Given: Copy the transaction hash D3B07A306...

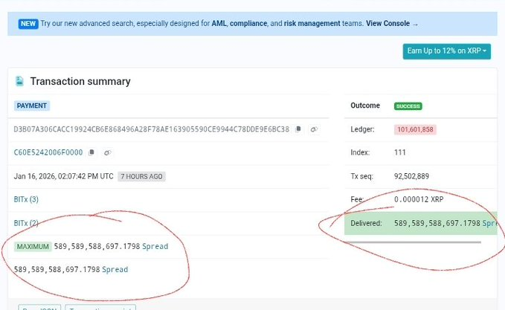Looking at the screenshot, I should tap(297, 129).
